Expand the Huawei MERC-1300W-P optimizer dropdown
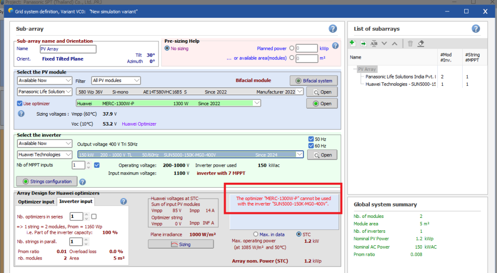The image size is (497, 273). click(256, 103)
